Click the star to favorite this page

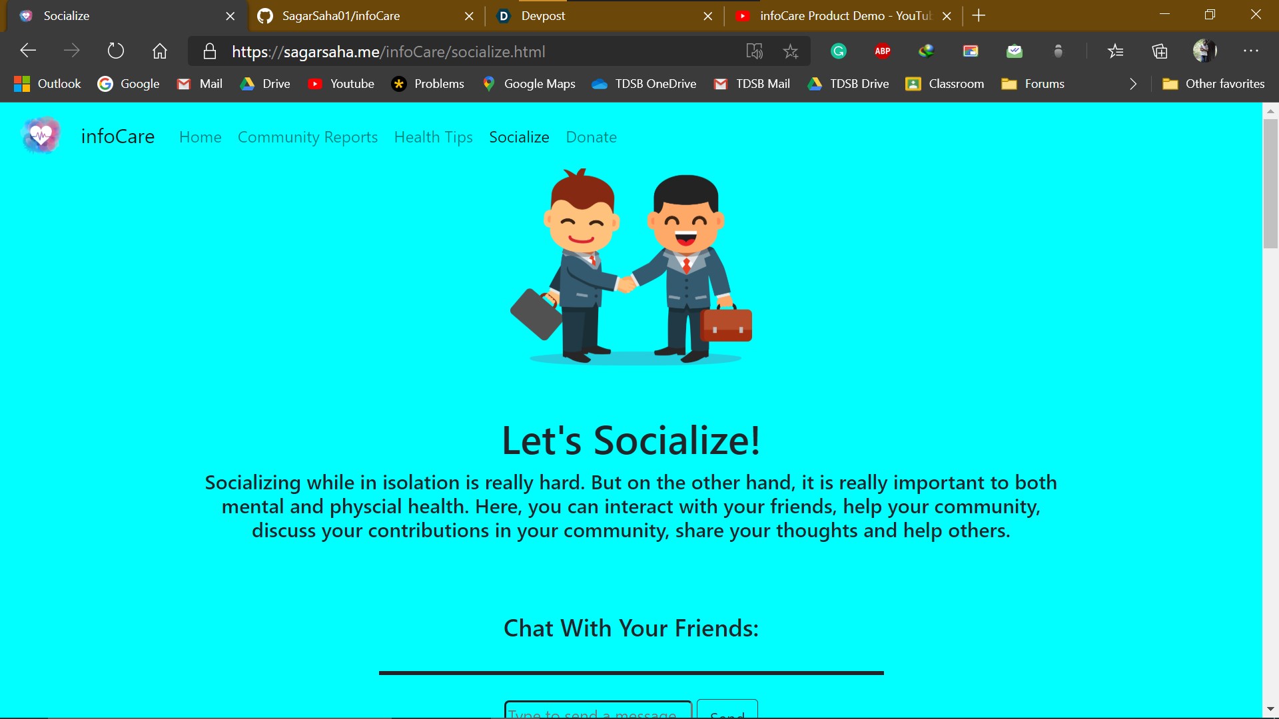(791, 51)
